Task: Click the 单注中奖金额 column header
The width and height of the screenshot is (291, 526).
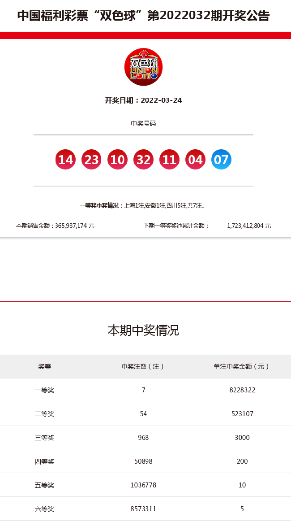Action: tap(242, 366)
